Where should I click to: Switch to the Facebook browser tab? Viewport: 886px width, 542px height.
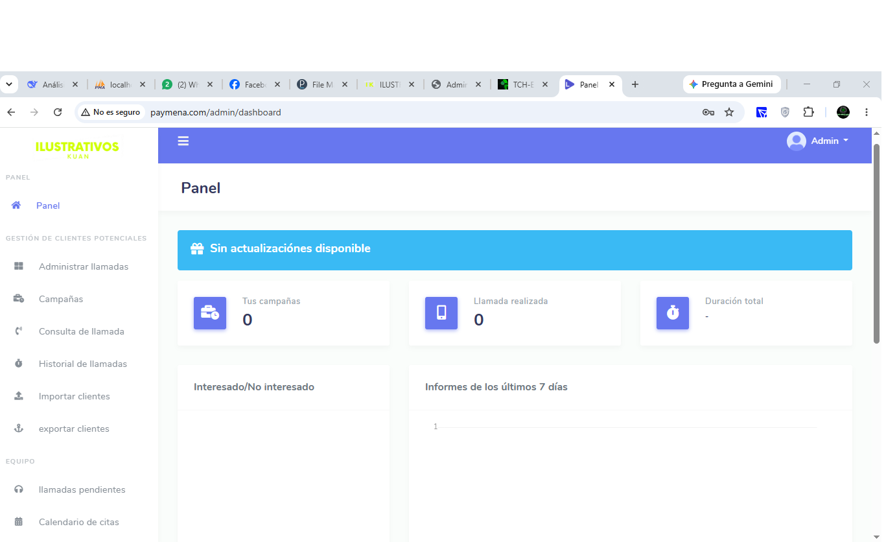click(255, 84)
